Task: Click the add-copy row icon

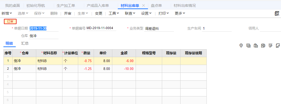Action: (x=248, y=46)
